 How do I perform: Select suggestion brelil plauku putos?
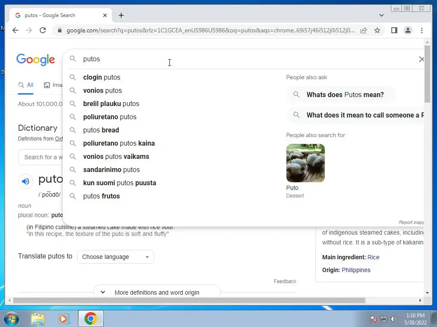111,104
